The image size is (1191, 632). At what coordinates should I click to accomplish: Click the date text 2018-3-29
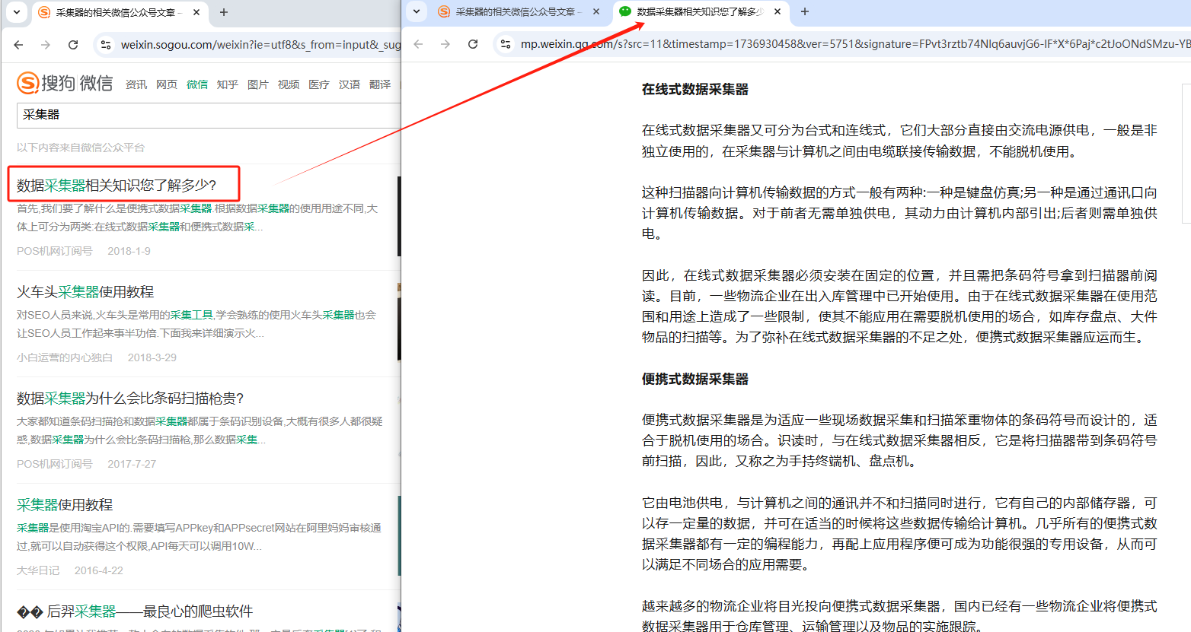coord(152,357)
